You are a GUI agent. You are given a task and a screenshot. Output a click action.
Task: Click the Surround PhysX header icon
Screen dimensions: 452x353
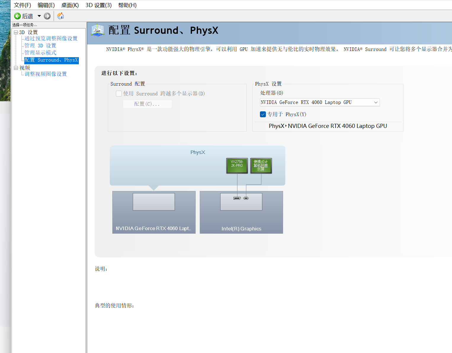(x=98, y=30)
